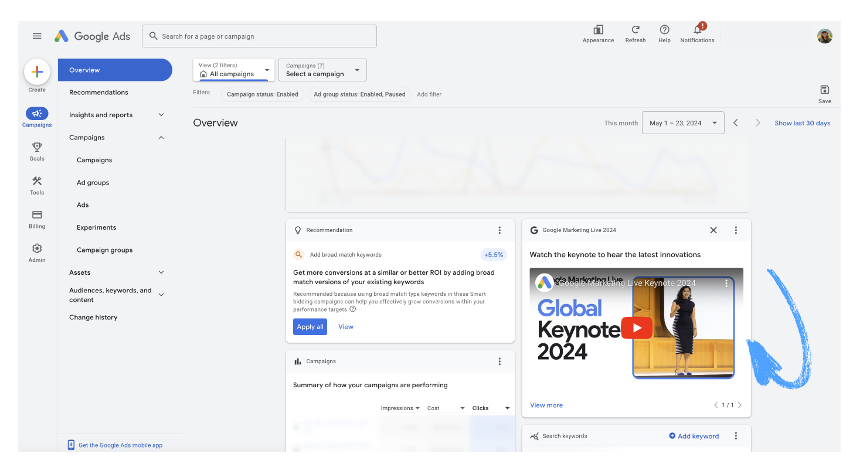Click the Save disk icon
The image size is (863, 471).
click(x=825, y=90)
